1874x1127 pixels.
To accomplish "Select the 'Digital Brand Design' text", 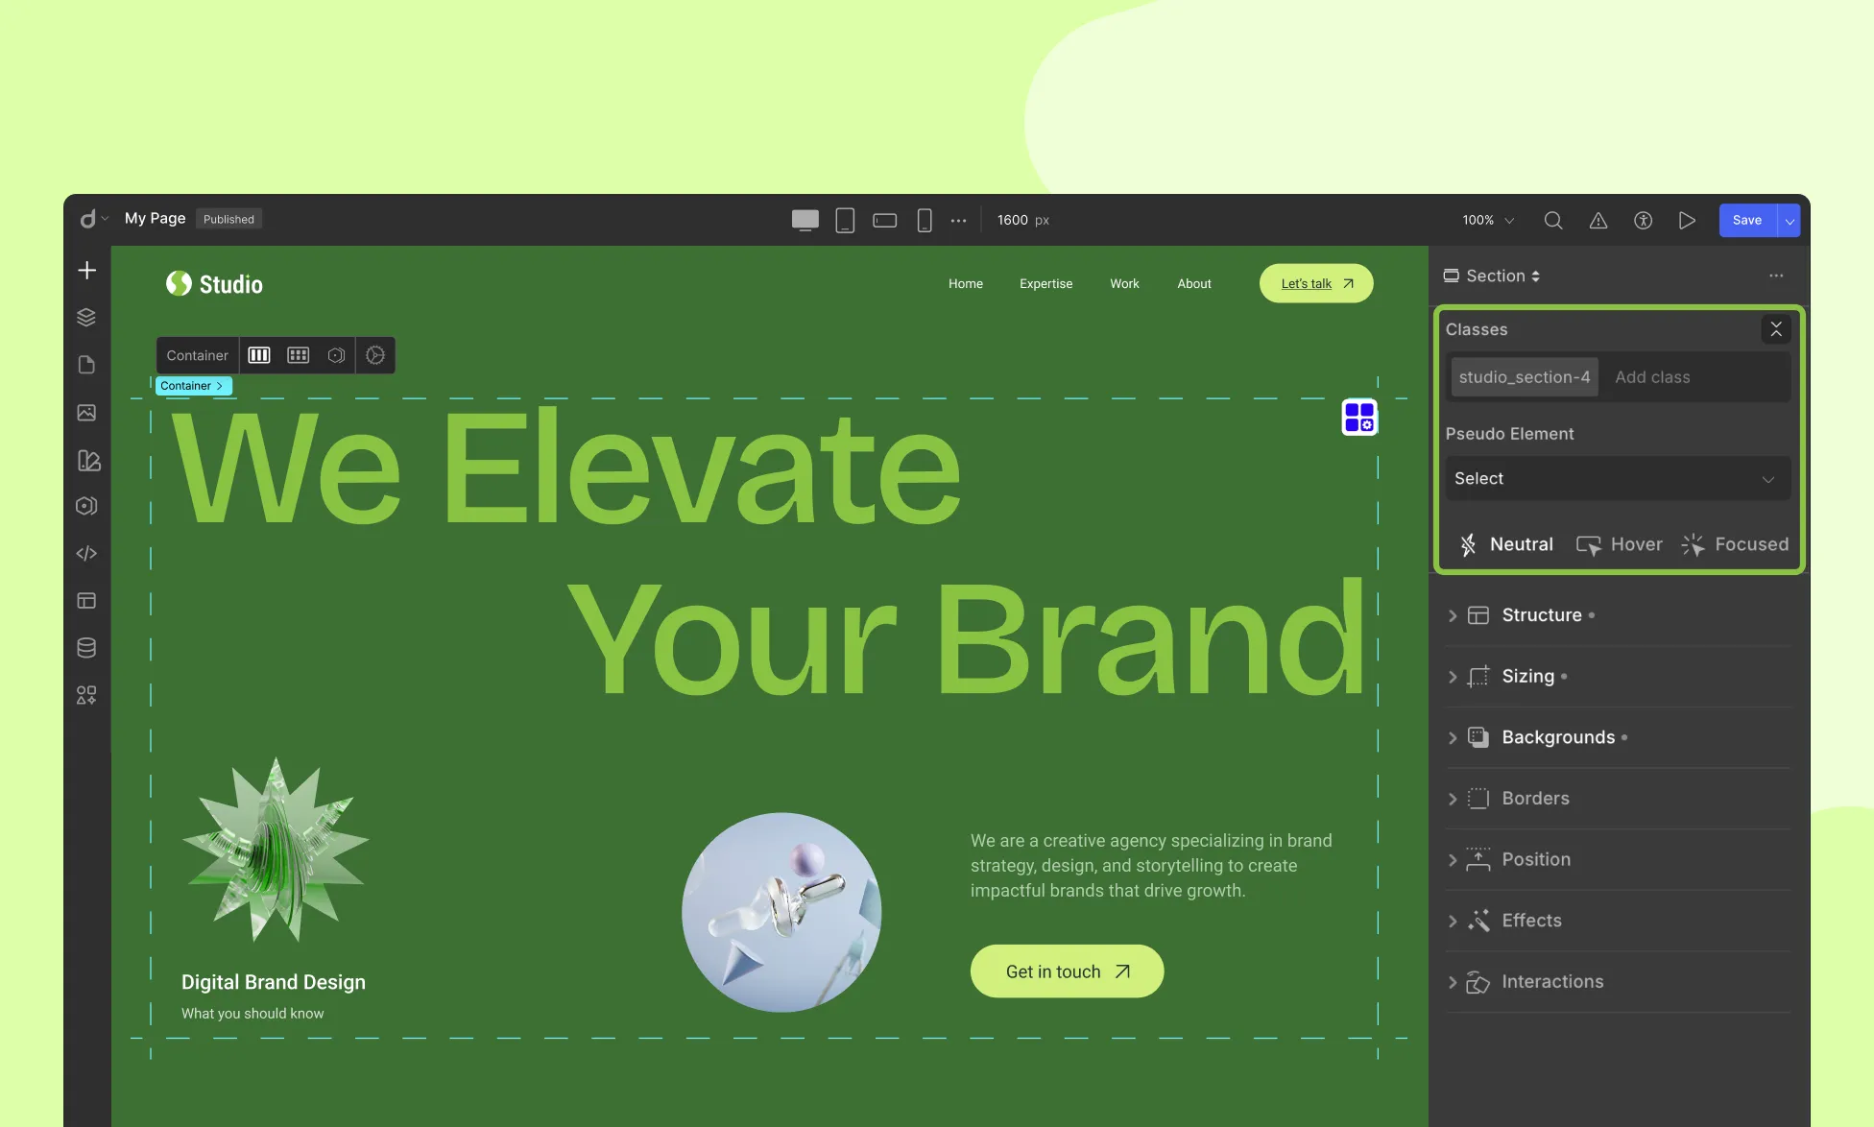I will pyautogui.click(x=274, y=982).
